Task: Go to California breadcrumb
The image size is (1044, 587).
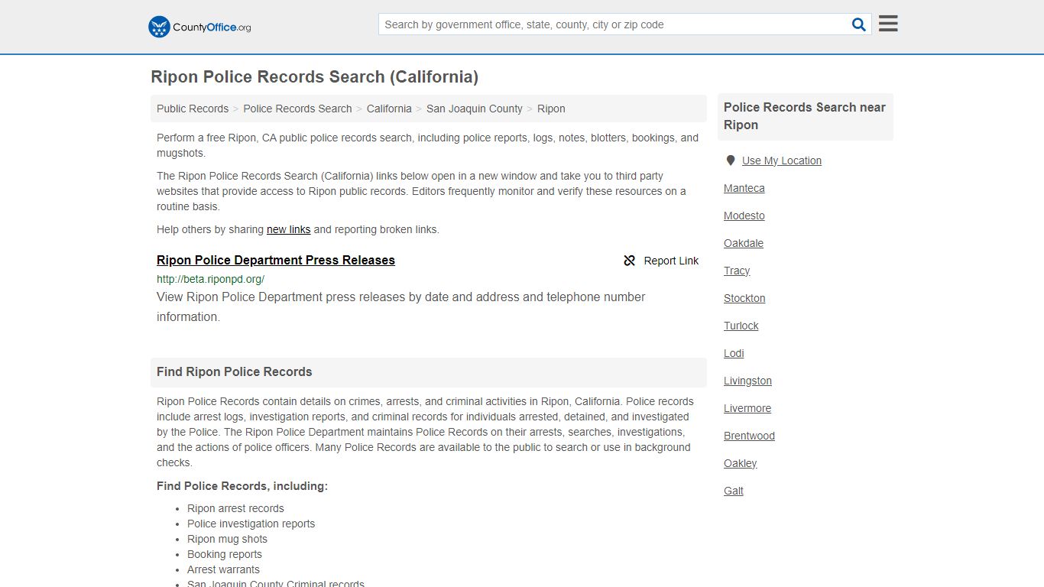Action: coord(389,109)
